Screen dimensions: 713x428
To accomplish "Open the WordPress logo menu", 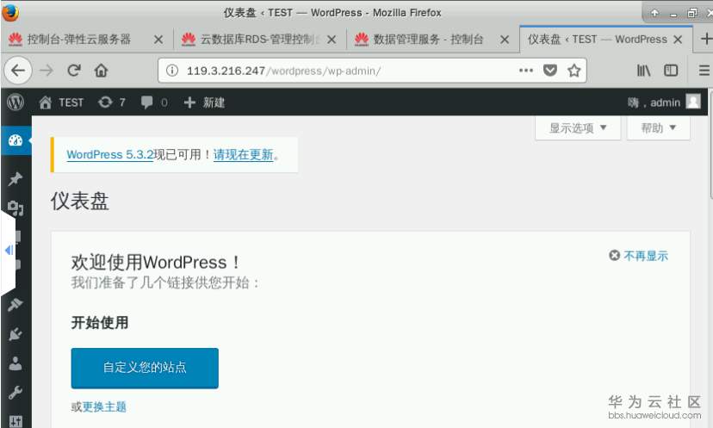I will point(15,102).
